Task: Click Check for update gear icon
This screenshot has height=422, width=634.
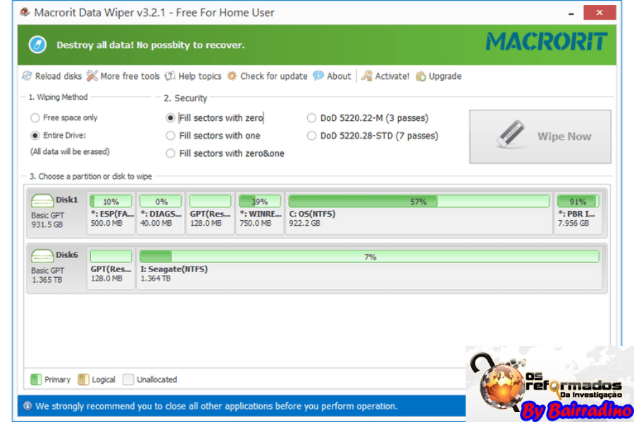Action: [232, 76]
